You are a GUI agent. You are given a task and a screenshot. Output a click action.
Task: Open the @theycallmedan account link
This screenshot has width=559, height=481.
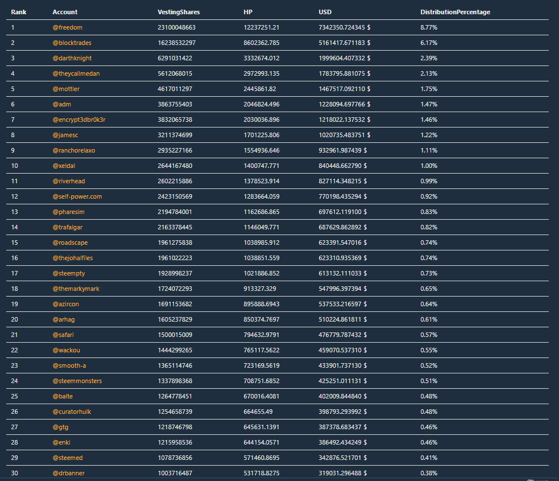(x=76, y=73)
